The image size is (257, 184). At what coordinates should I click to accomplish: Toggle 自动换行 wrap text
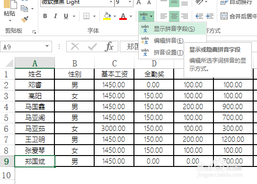click(237, 2)
